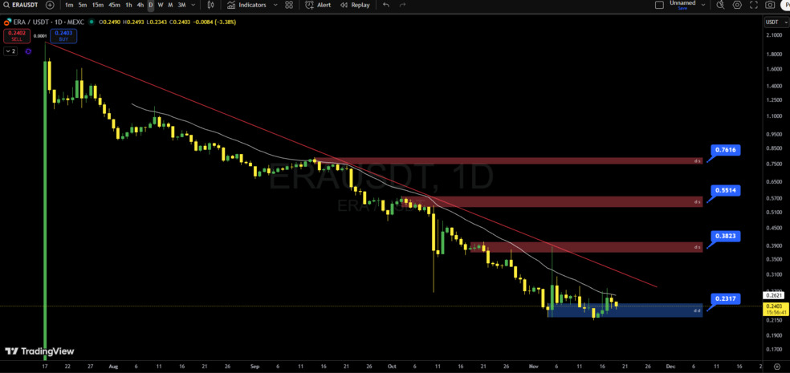The height and width of the screenshot is (373, 790).
Task: Open quick search magnifier icon at top right
Action: [720, 5]
